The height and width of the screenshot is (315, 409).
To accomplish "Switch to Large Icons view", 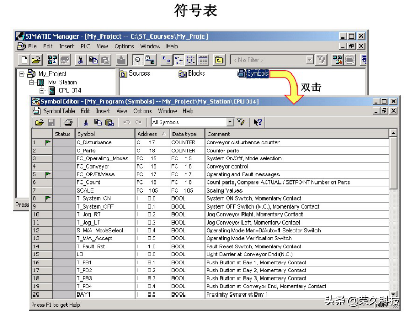I will [166, 60].
